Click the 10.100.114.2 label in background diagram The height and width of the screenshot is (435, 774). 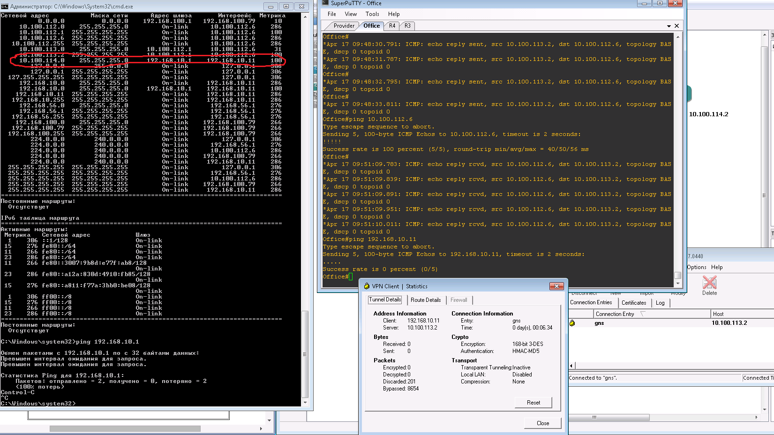pyautogui.click(x=708, y=114)
